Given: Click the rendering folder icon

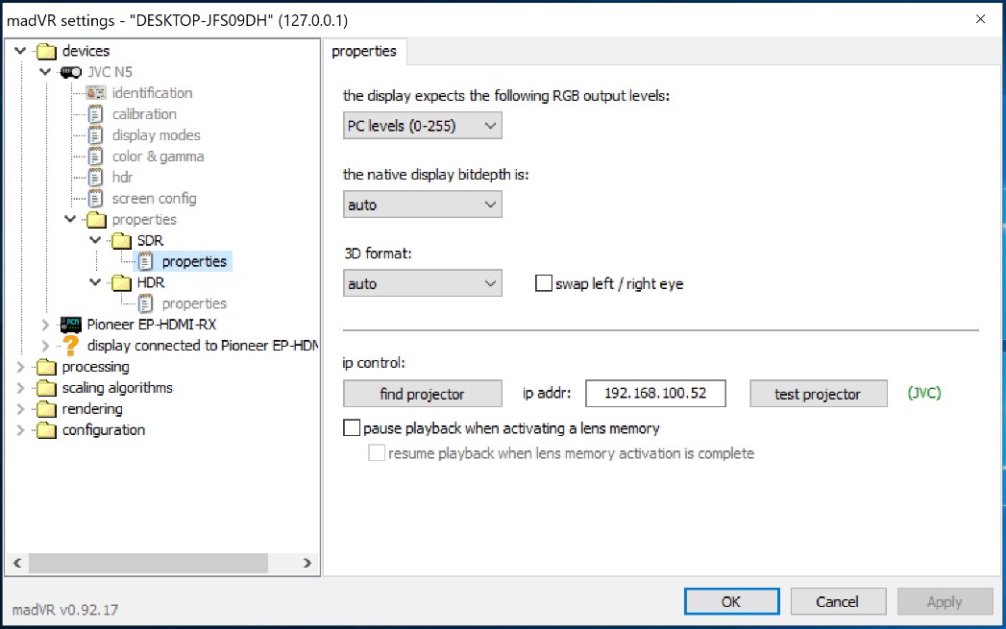Looking at the screenshot, I should pyautogui.click(x=46, y=410).
